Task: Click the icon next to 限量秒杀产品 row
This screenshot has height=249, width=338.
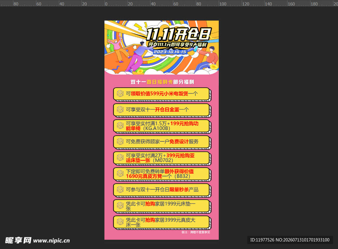Action: pos(120,189)
